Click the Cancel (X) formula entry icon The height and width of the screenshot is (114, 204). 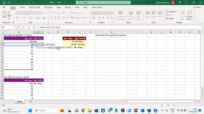click(x=23, y=27)
